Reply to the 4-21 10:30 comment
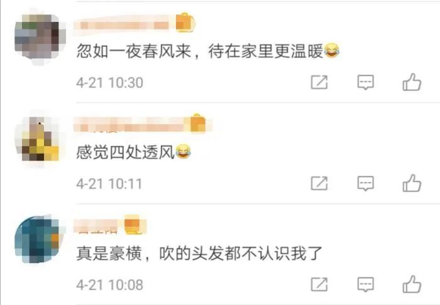This screenshot has height=305, width=440. coord(365,82)
